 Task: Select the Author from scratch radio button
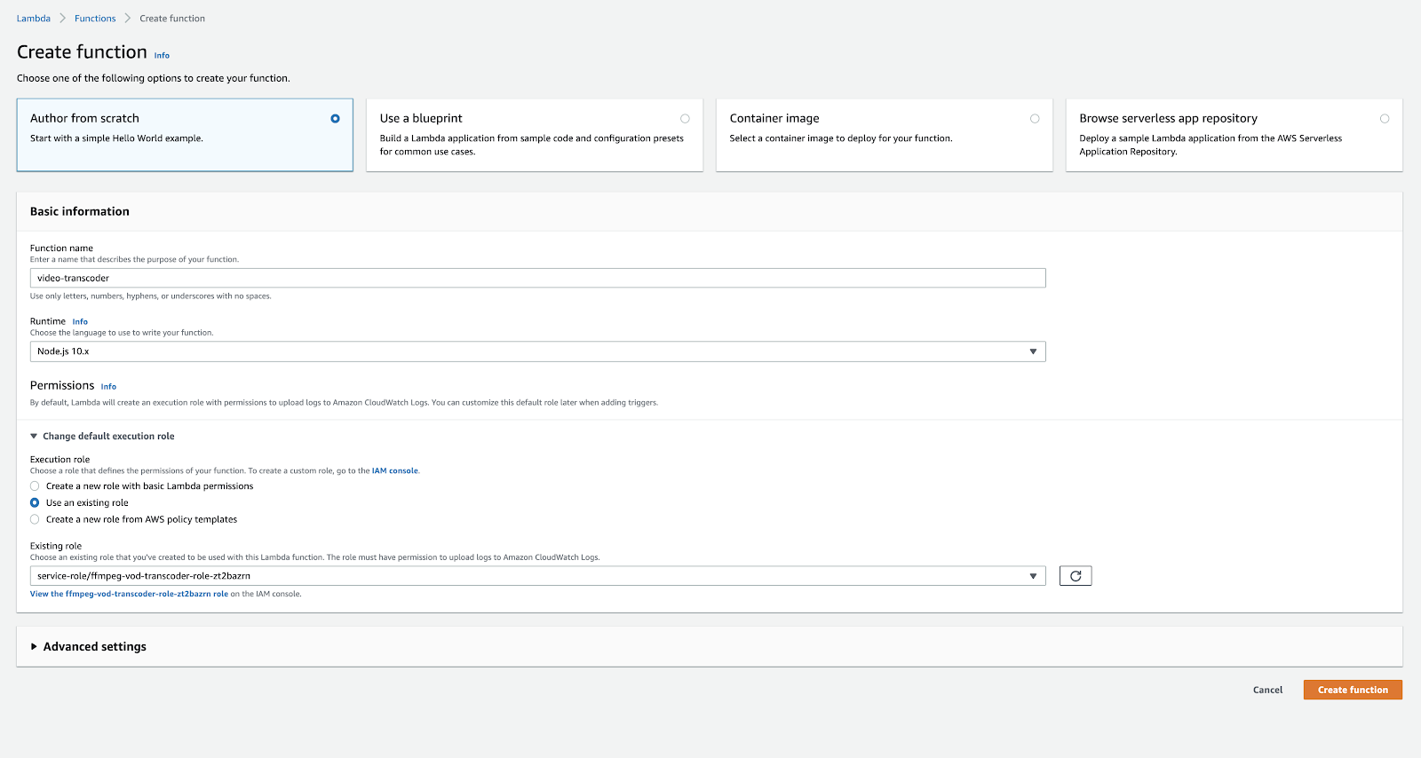coord(335,119)
